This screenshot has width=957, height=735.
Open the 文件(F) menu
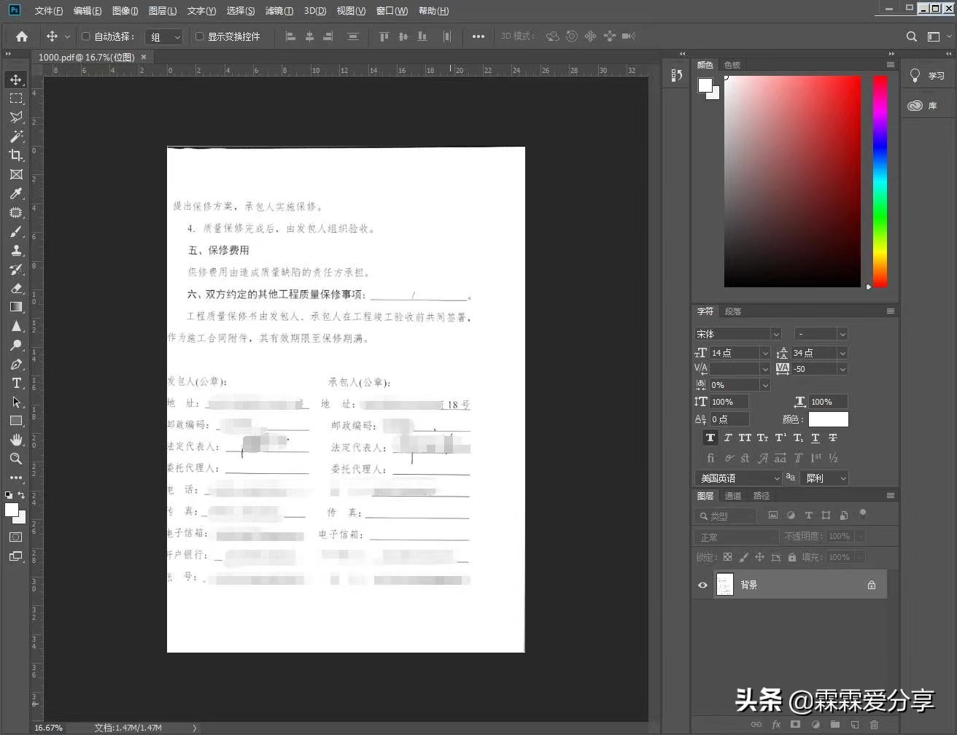[x=49, y=11]
